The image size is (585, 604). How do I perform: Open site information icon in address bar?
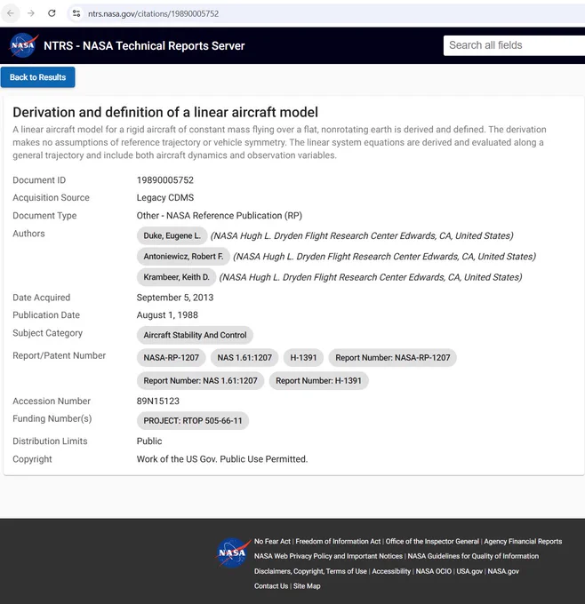coord(76,13)
